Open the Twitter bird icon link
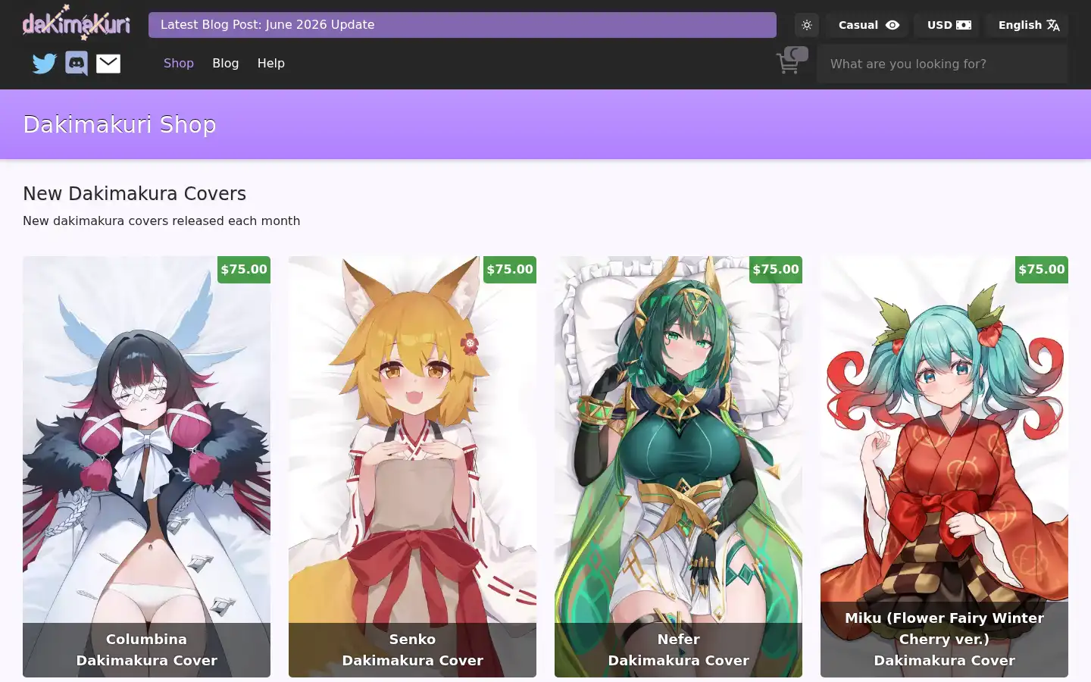The height and width of the screenshot is (682, 1091). coord(45,64)
